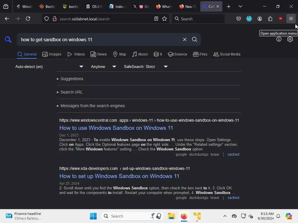Open search preferences gear icon
Screen dimensions: 298x223
290,39
